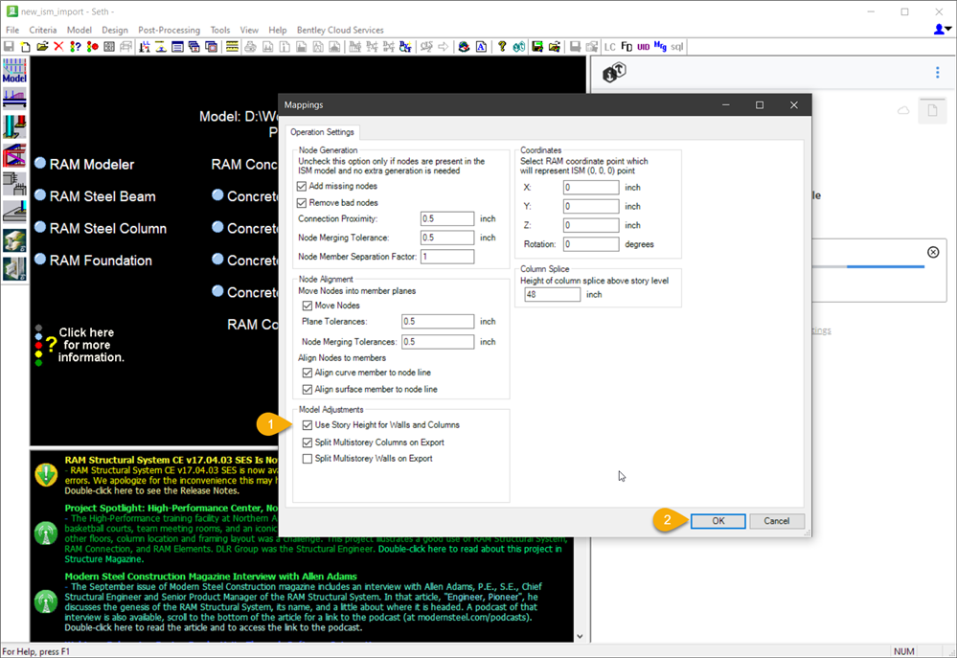Click the green download arrow news icon
The height and width of the screenshot is (658, 957).
pyautogui.click(x=46, y=475)
